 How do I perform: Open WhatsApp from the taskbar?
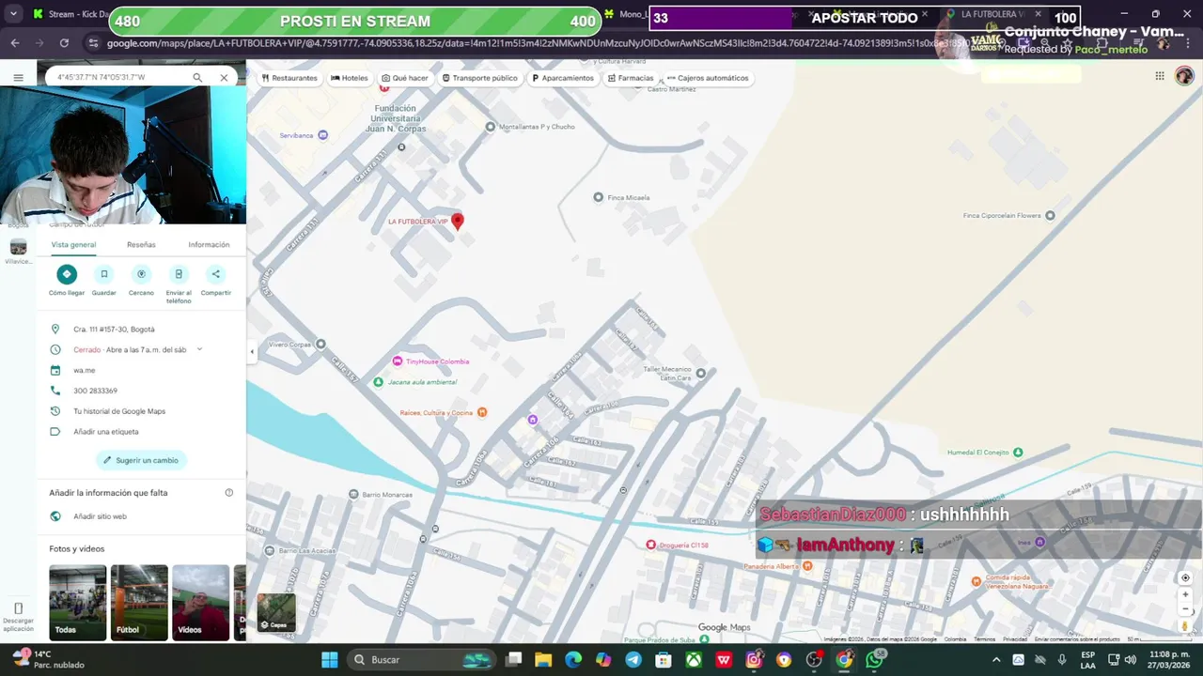pos(874,660)
